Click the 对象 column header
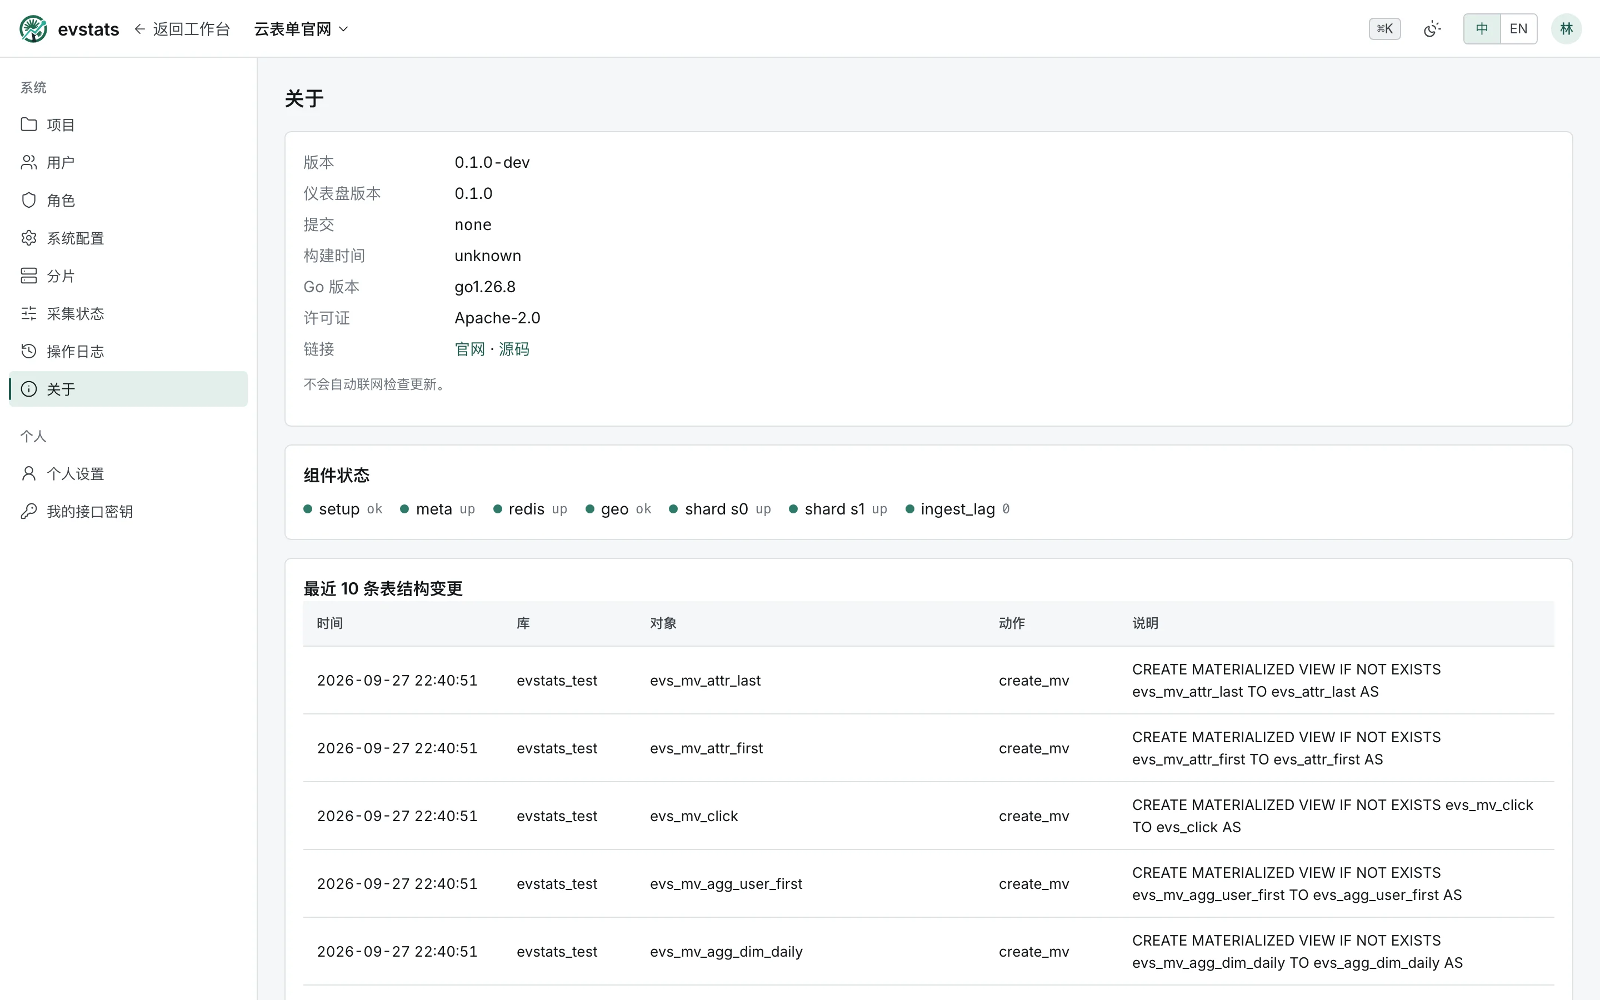 (662, 623)
